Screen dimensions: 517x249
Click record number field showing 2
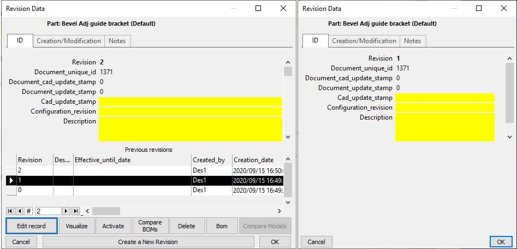click(x=48, y=211)
